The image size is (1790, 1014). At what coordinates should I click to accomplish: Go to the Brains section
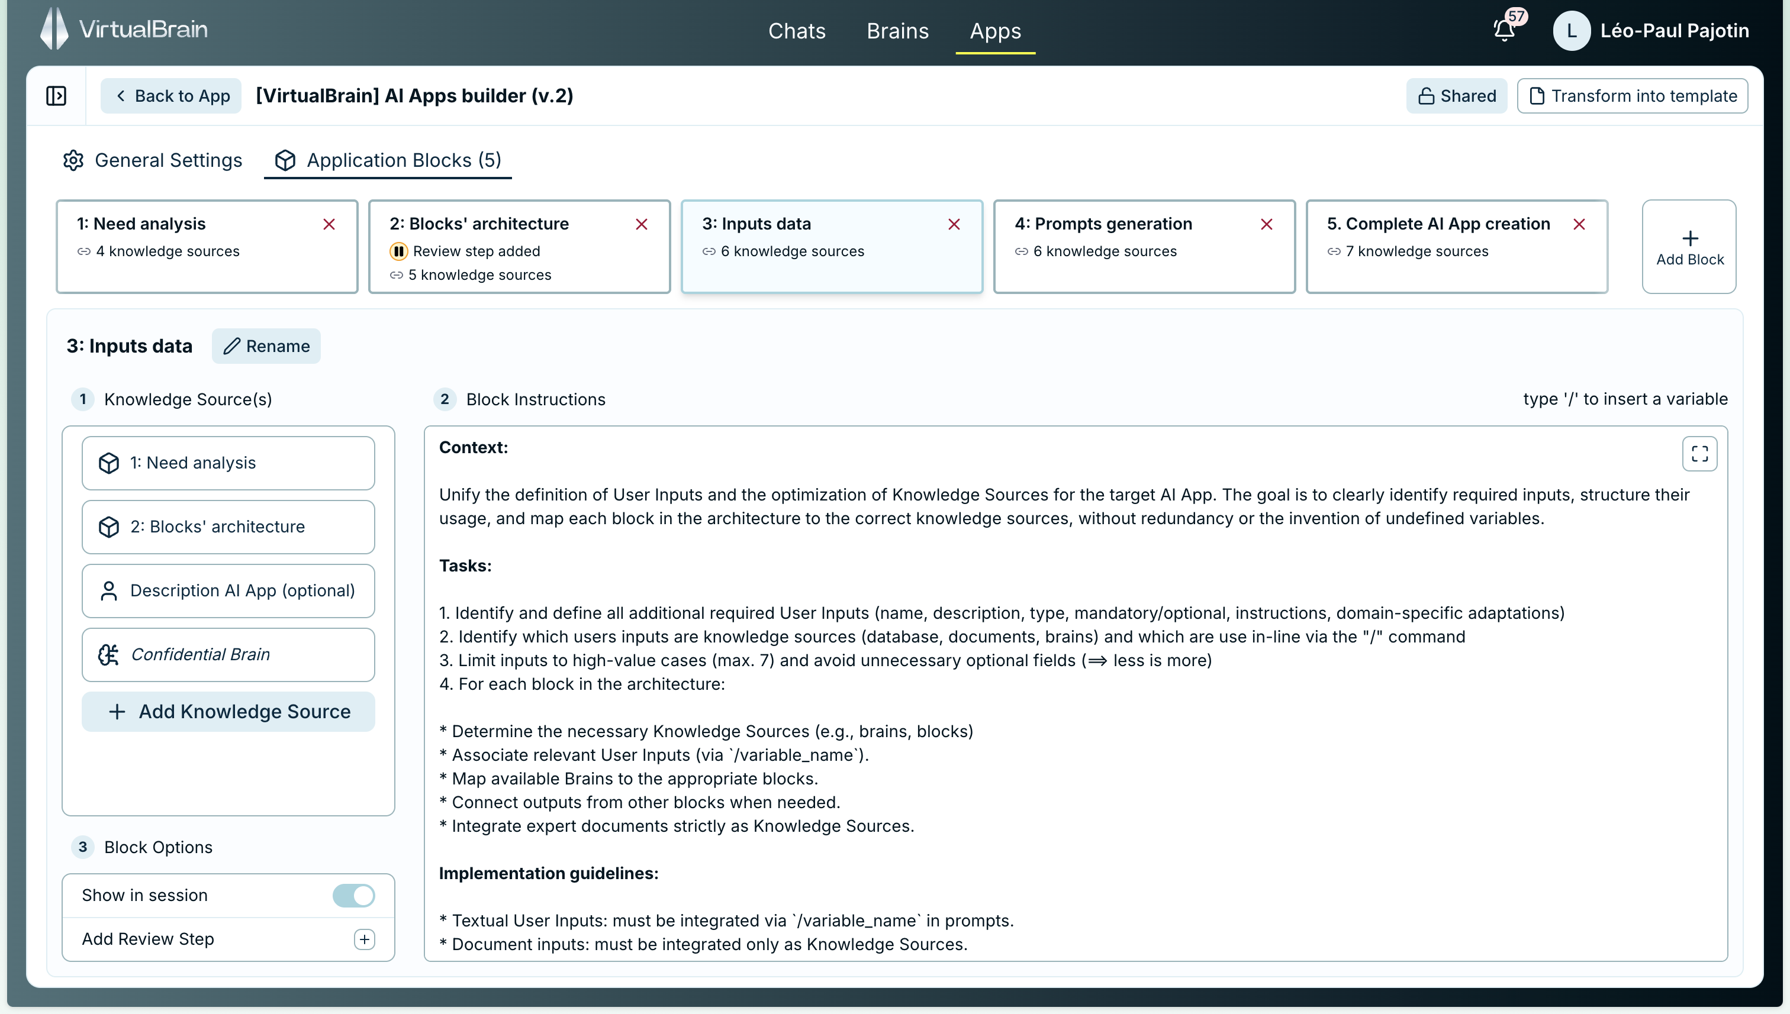click(x=897, y=31)
